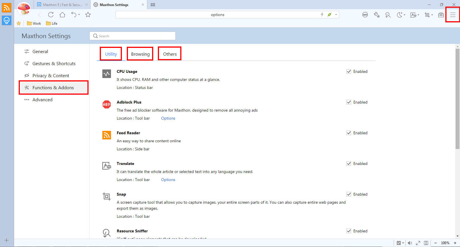Expand the CPU status dropdown arrow
Screen dimensions: 460x247
click(403, 243)
